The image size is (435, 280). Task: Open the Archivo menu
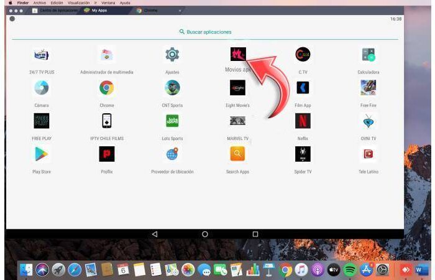[x=40, y=2]
